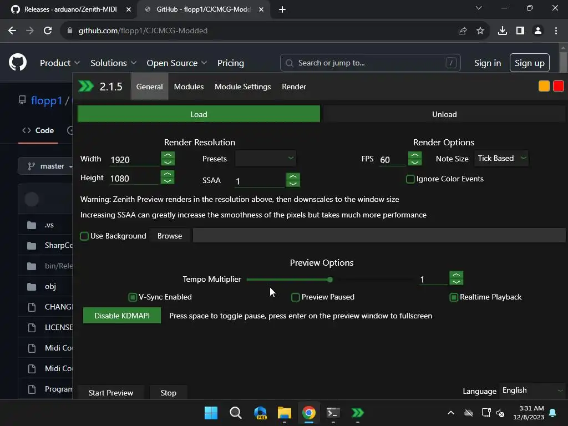Open the master branch selector

[x=45, y=166]
